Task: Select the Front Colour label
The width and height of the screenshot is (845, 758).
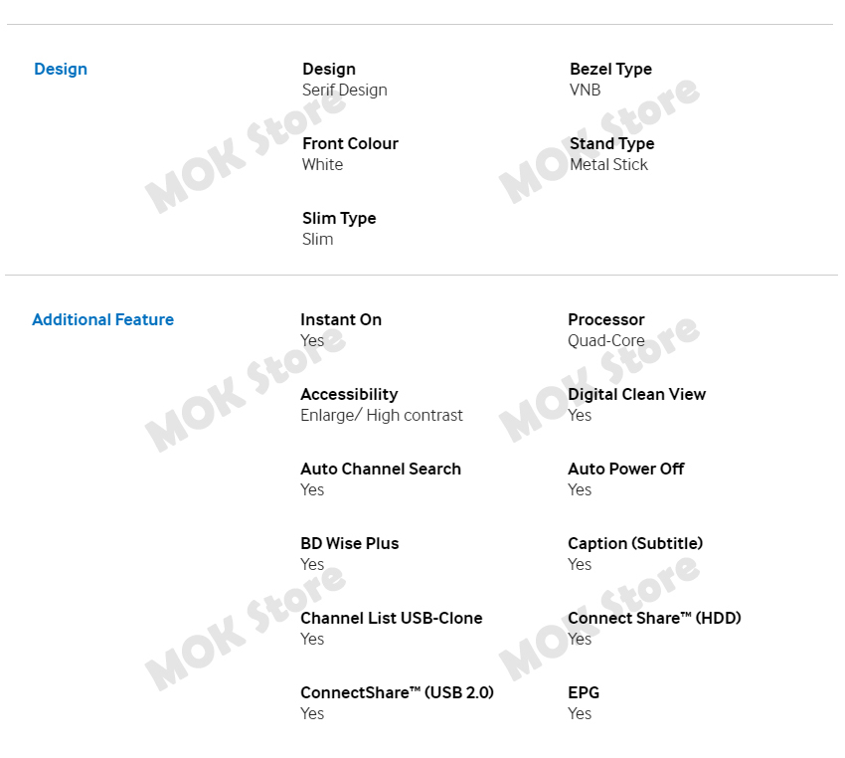Action: click(x=350, y=144)
